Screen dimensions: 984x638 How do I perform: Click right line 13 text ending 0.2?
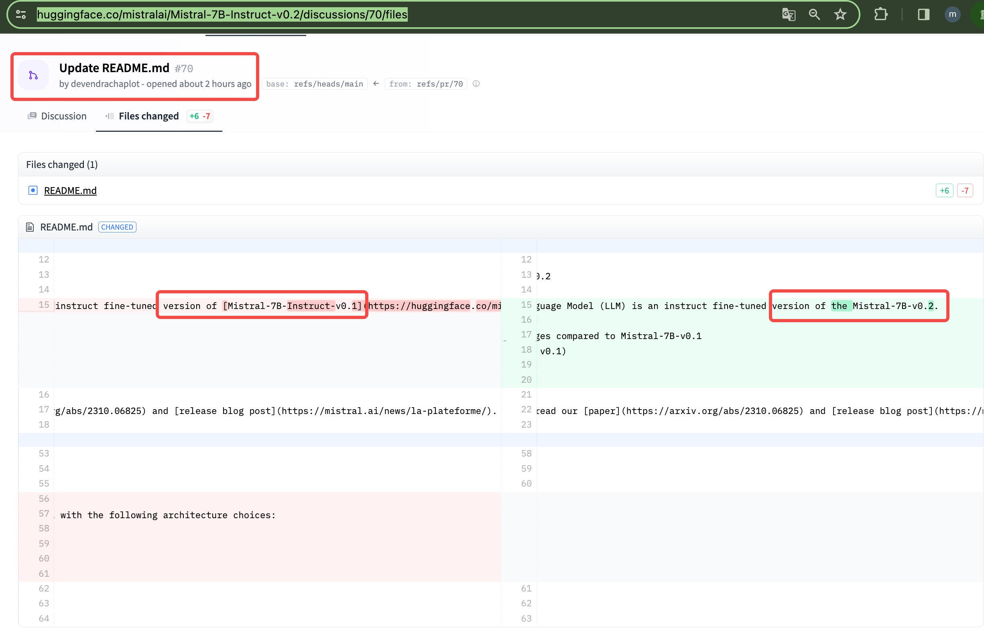pos(543,276)
